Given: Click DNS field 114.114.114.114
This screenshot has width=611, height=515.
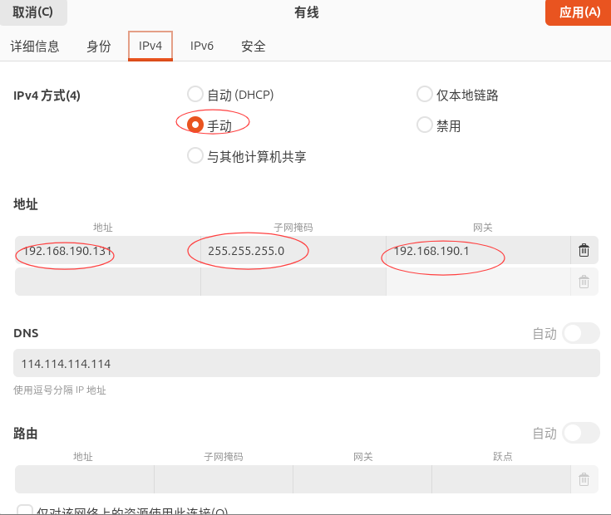Looking at the screenshot, I should click(x=307, y=363).
